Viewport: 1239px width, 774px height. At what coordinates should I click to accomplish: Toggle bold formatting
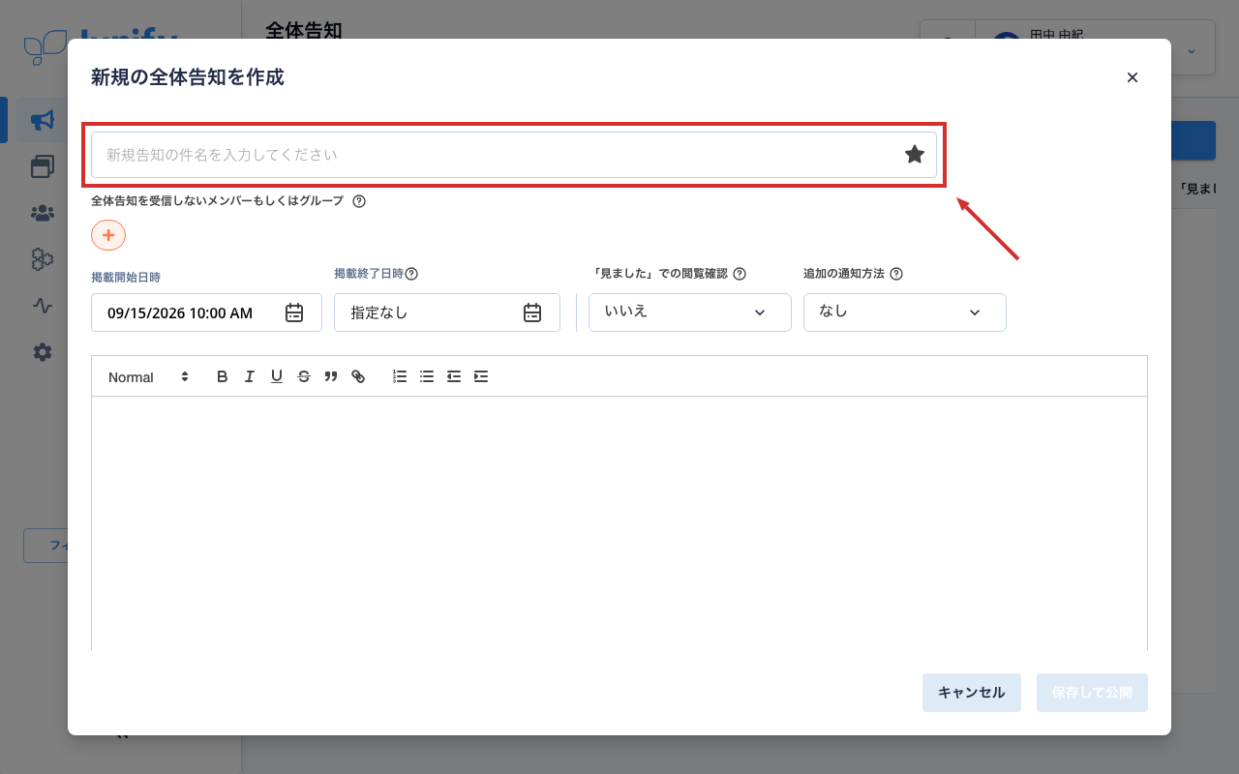(x=223, y=376)
